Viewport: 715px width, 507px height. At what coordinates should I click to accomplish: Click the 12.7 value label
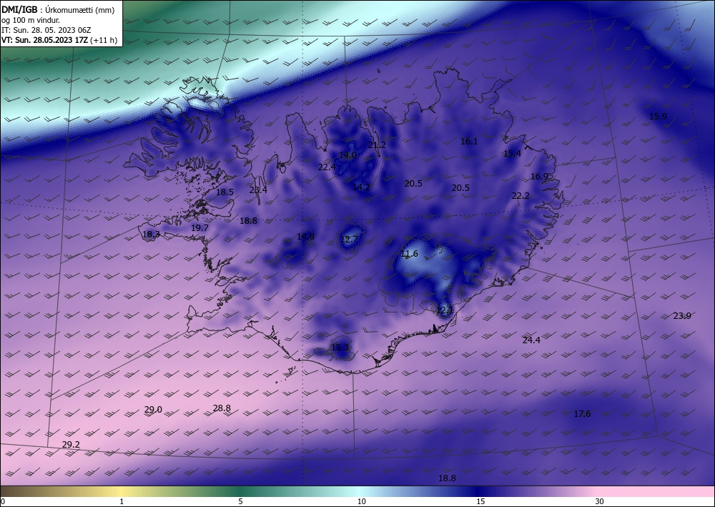coord(349,240)
